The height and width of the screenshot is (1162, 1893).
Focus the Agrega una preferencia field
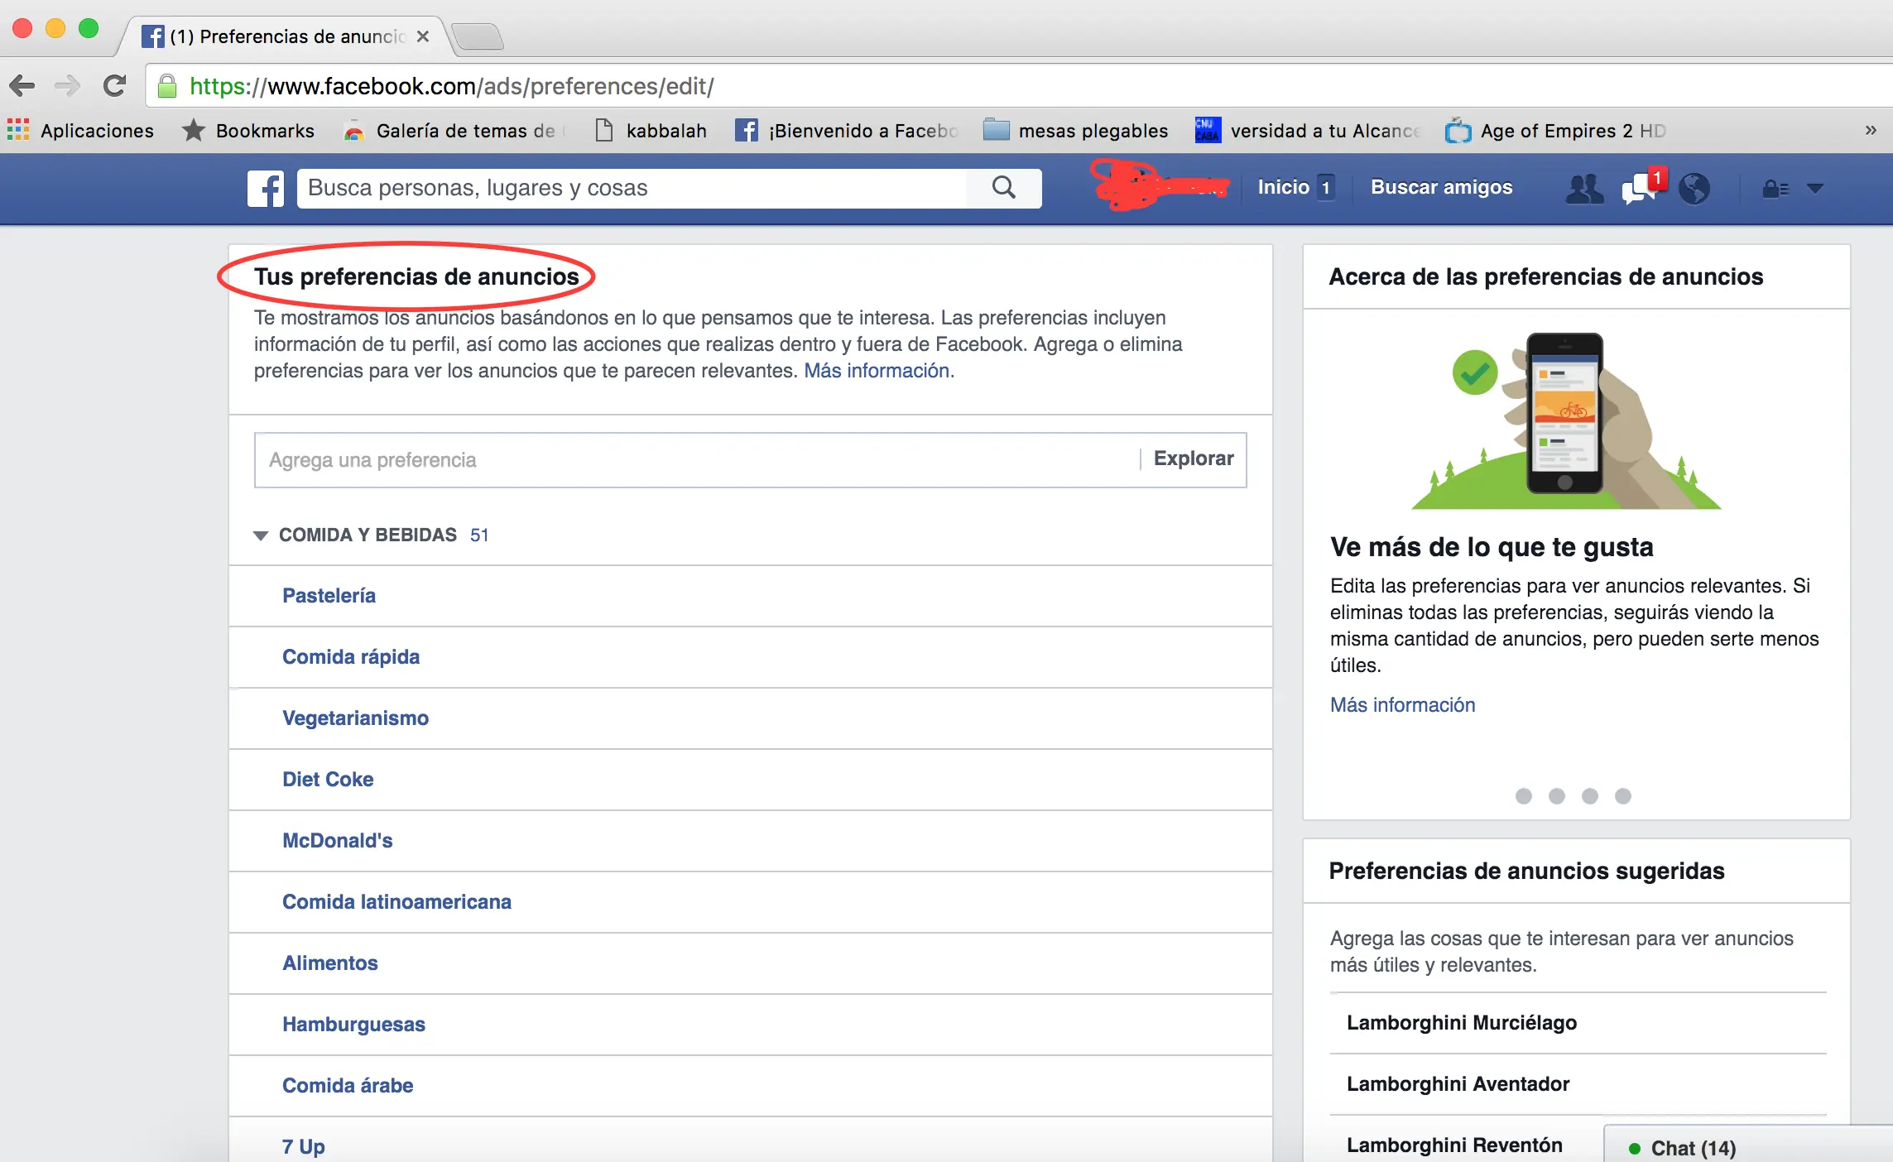(x=697, y=460)
